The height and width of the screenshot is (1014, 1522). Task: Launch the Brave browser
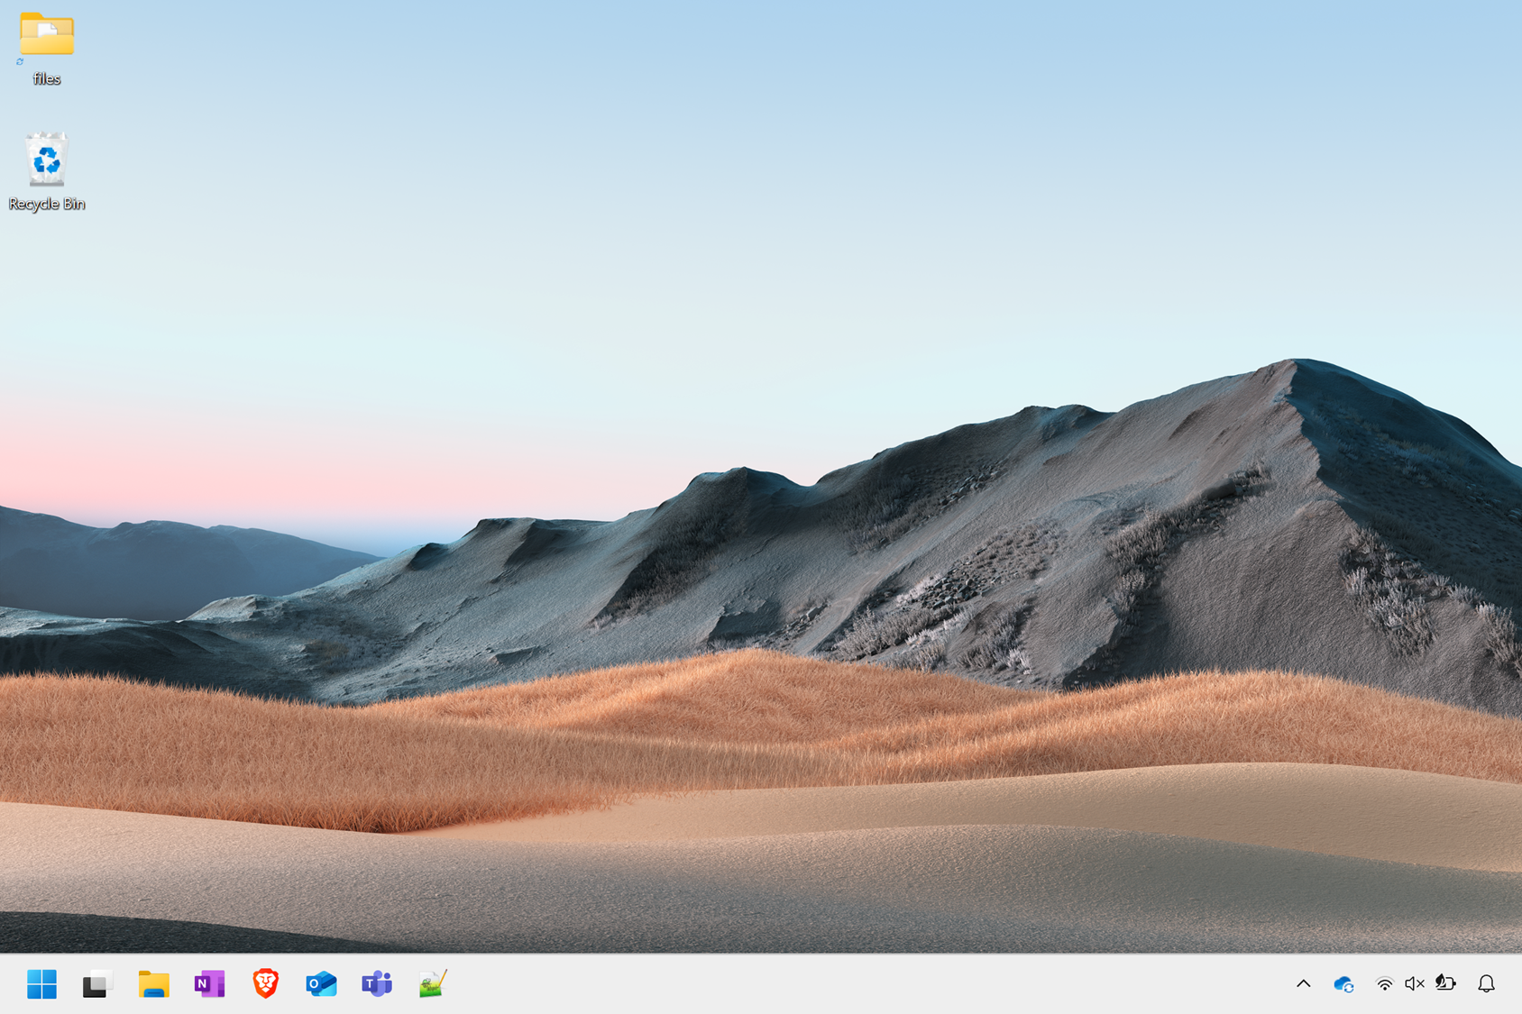[x=265, y=983]
